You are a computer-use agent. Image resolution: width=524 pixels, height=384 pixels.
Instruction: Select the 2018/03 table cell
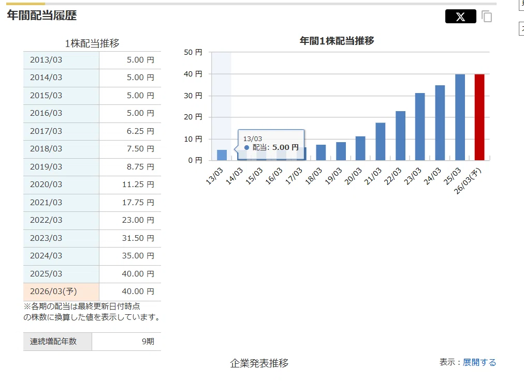point(61,149)
